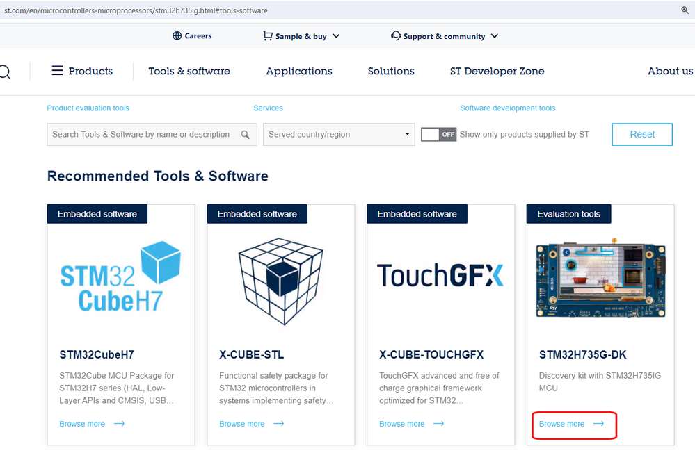Click the zoom magnifier icon in the address bar

click(685, 10)
